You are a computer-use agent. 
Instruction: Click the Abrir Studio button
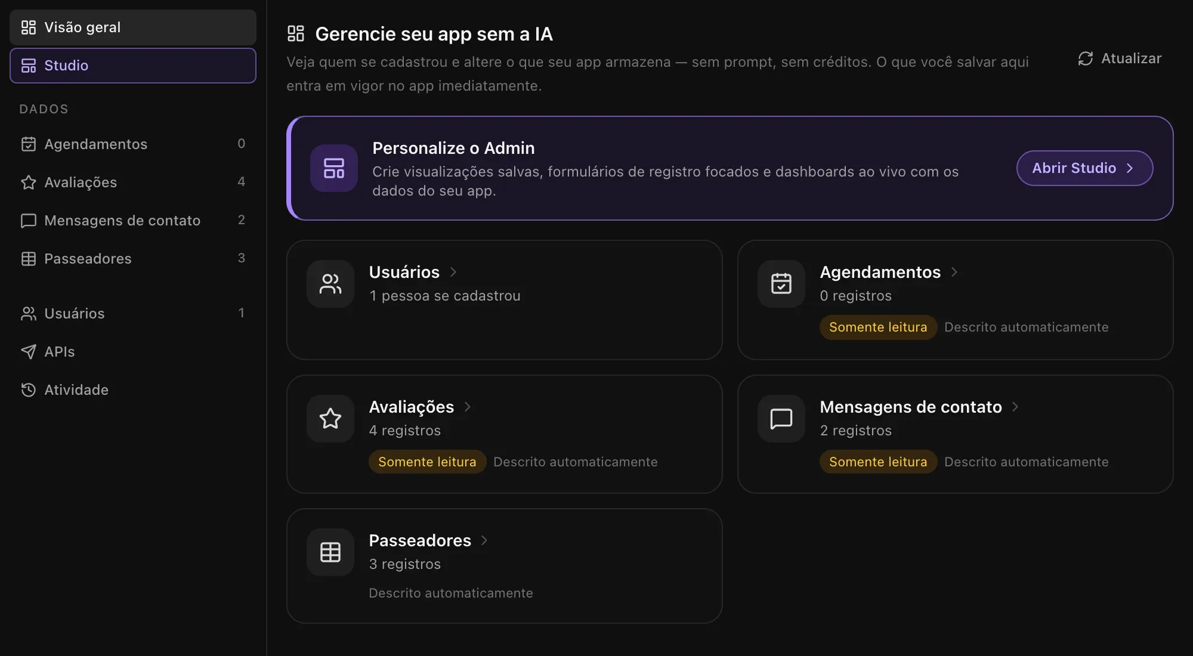[x=1084, y=168]
